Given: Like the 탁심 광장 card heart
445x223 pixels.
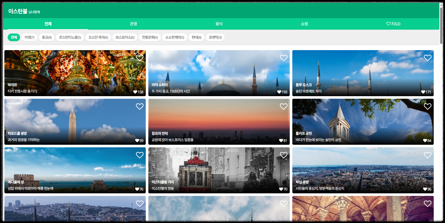Looking at the screenshot, I should (428, 155).
